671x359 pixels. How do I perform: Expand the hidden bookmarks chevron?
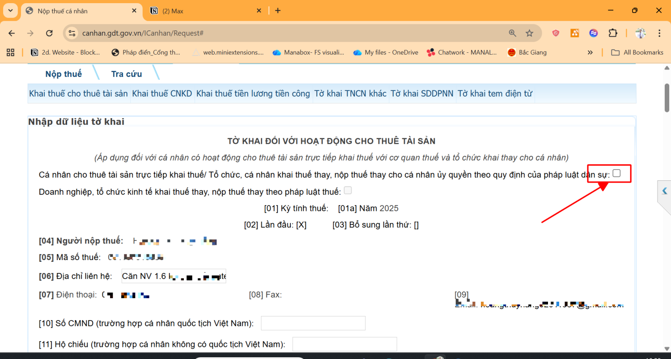pyautogui.click(x=590, y=52)
